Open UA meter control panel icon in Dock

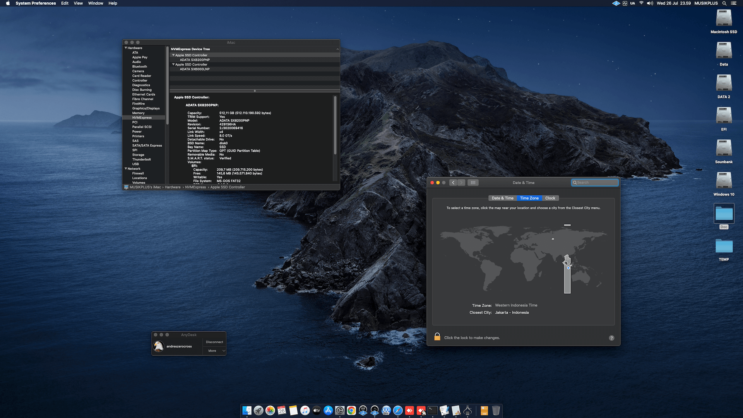[x=375, y=410]
